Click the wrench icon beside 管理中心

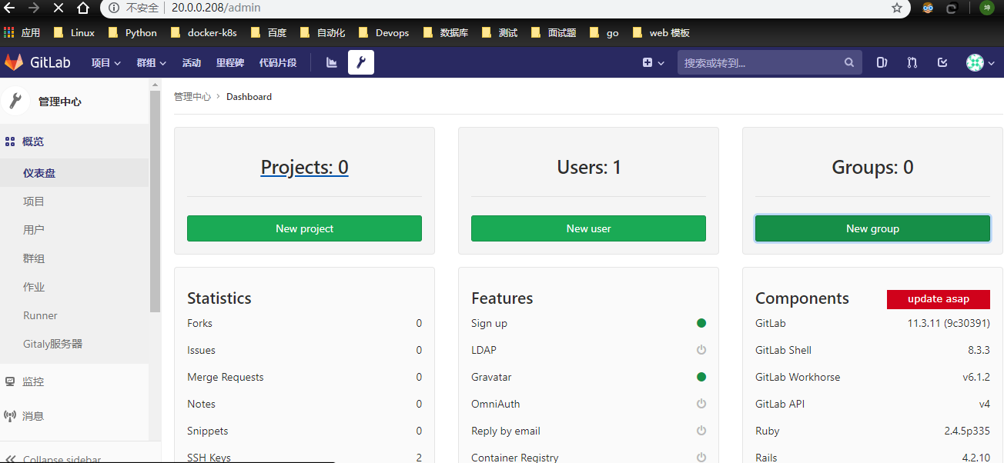pos(15,101)
